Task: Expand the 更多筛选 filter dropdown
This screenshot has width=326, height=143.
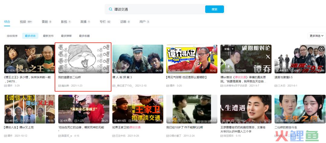Action: coord(316,36)
